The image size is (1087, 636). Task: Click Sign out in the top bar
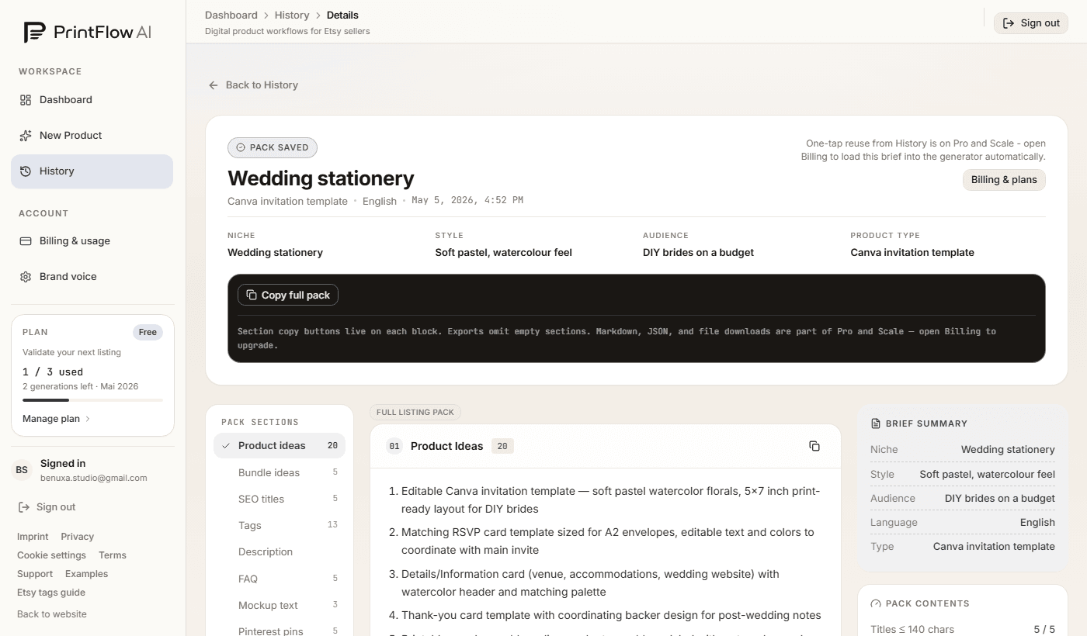[1031, 23]
